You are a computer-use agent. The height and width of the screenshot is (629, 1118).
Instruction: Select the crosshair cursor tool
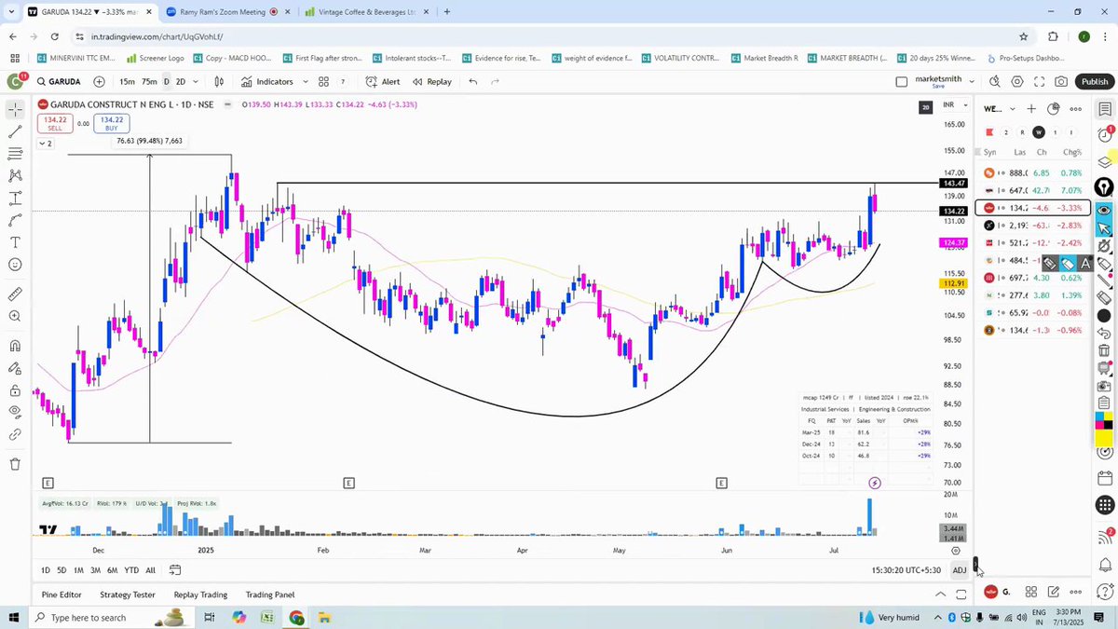pos(15,110)
